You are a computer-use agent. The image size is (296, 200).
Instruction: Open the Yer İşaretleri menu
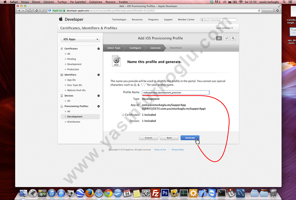[x=78, y=2]
